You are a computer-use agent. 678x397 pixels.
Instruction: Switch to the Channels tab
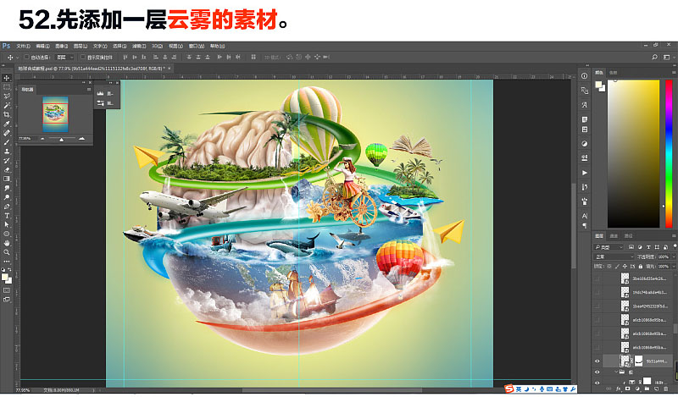click(614, 236)
